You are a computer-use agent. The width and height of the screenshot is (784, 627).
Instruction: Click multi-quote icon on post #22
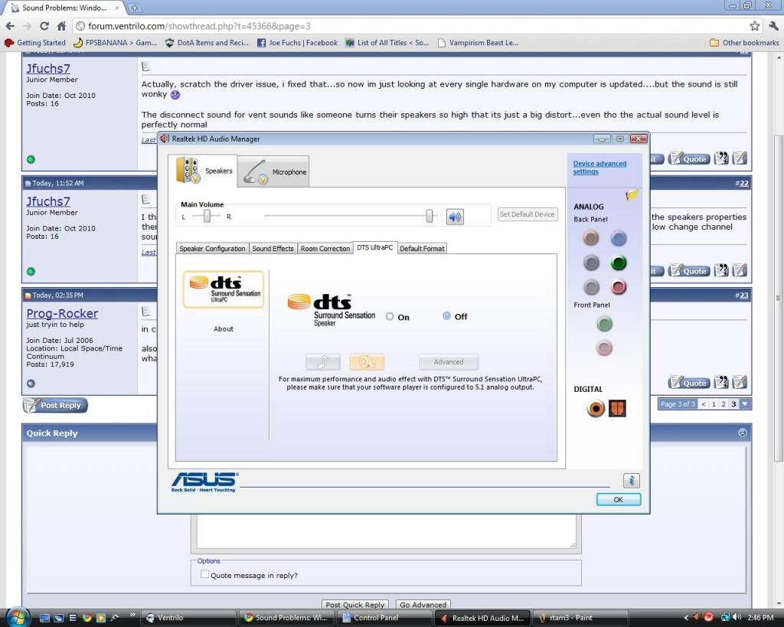(x=721, y=271)
